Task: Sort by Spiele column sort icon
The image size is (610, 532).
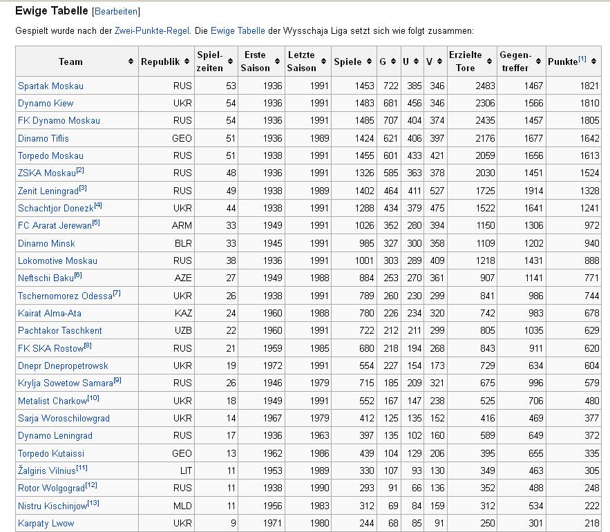Action: point(369,61)
